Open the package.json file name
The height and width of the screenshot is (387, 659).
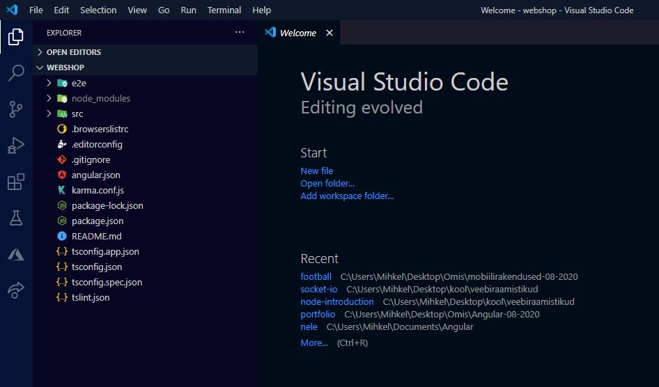point(98,221)
